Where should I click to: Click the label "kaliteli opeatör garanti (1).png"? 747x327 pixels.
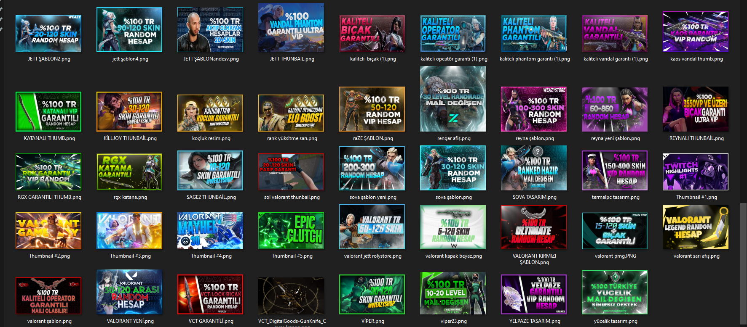pyautogui.click(x=454, y=59)
